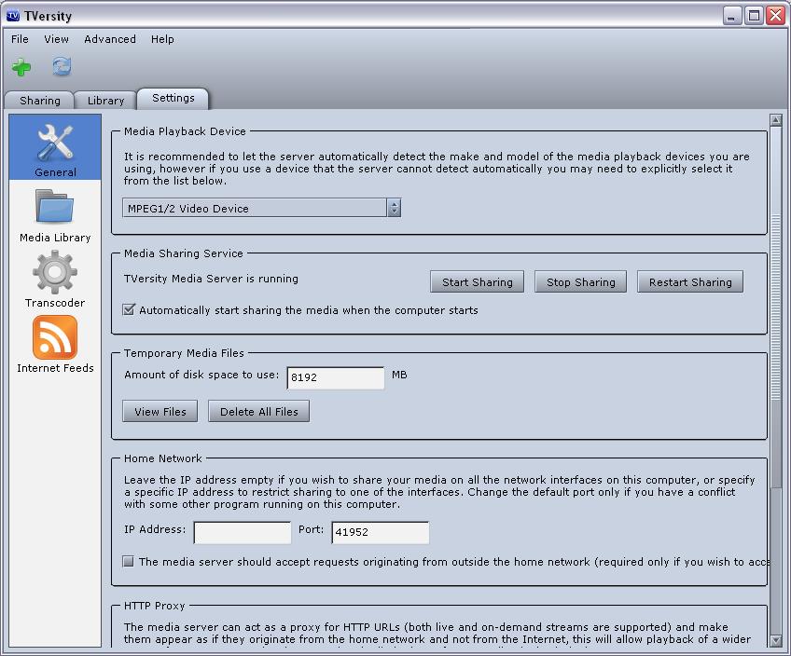Click the Port number field
791x656 pixels.
click(x=381, y=533)
